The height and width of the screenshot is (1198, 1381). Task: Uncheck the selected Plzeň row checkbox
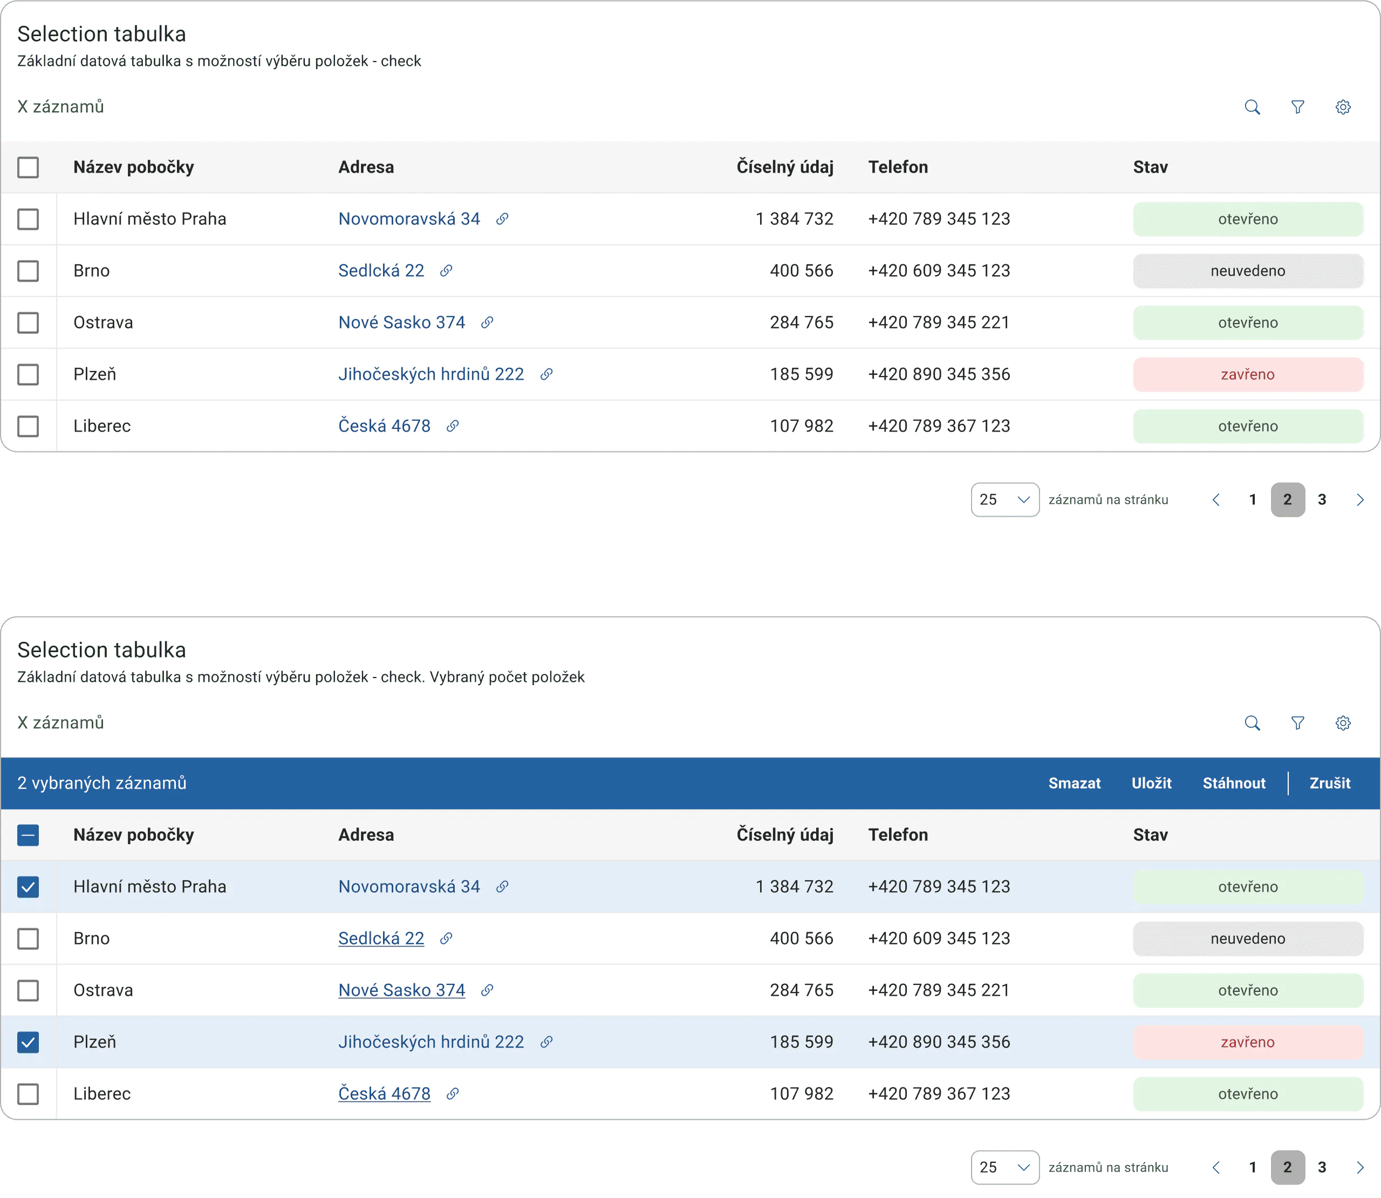(28, 1042)
